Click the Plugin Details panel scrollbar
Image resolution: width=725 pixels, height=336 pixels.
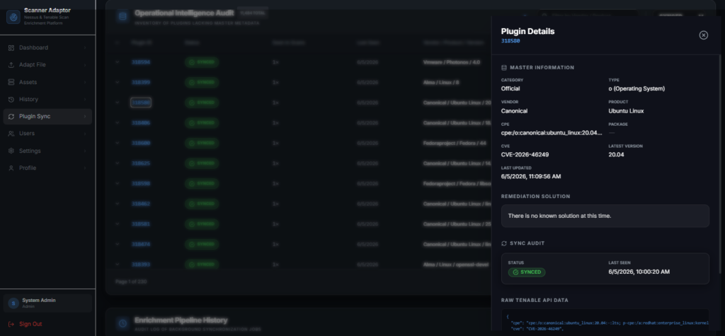(x=720, y=163)
